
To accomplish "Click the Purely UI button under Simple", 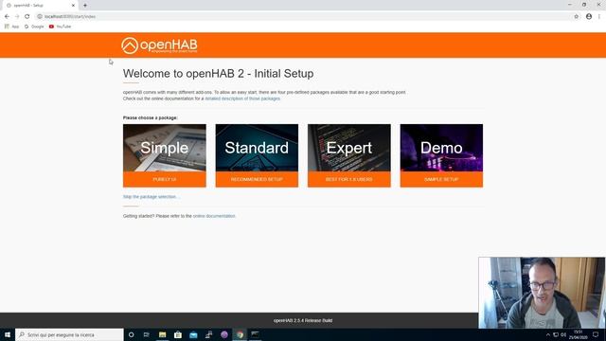I will pyautogui.click(x=164, y=179).
